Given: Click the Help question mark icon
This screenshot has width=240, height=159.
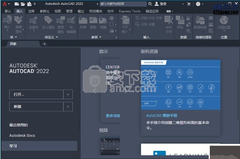Looking at the screenshot, I should point(198,4).
